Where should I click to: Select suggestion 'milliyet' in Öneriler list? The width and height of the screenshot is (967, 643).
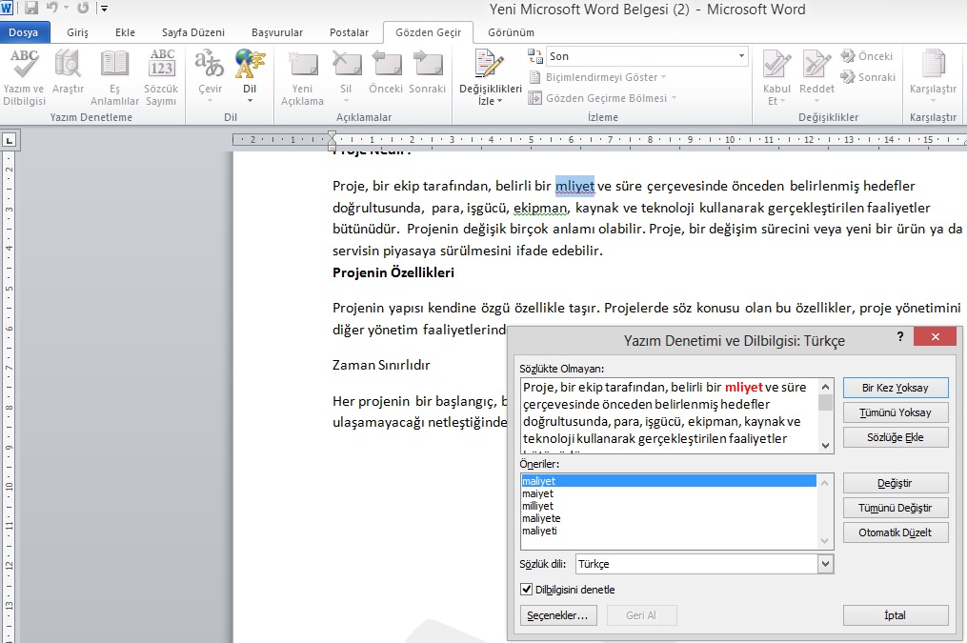pyautogui.click(x=669, y=506)
